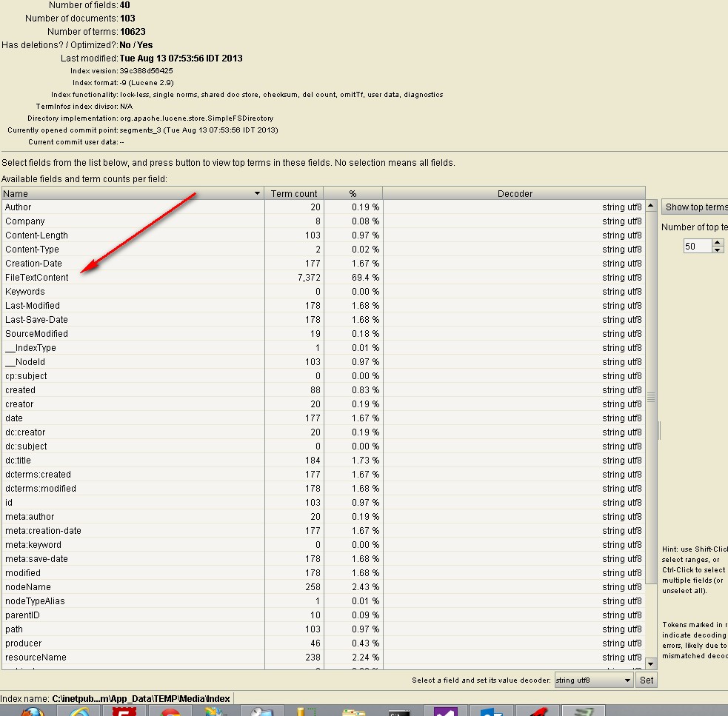Viewport: 728px width, 716px height.
Task: Click the fields list scrollbar thumb
Action: (651, 397)
